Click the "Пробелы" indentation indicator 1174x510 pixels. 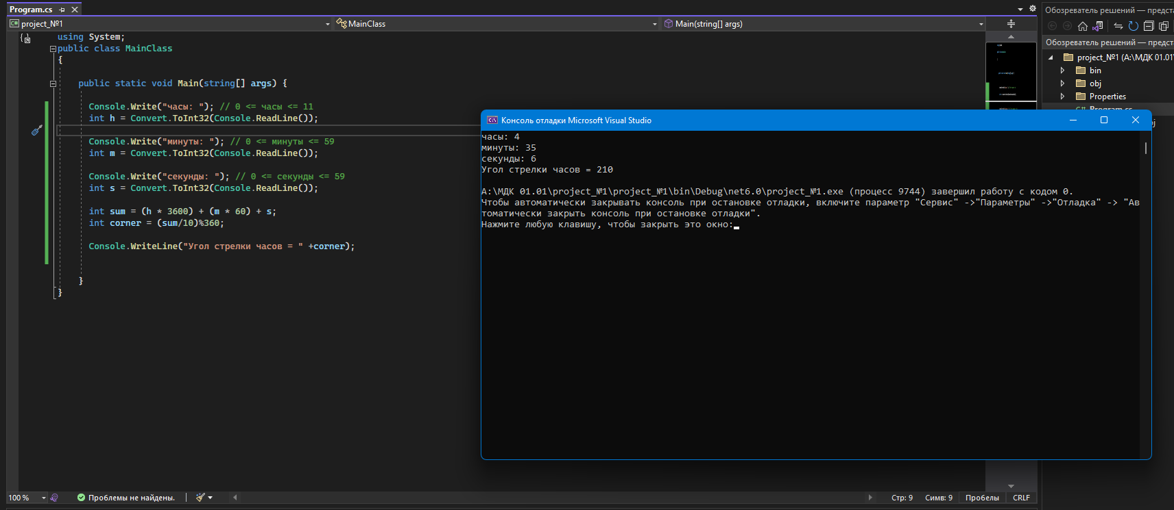(982, 498)
